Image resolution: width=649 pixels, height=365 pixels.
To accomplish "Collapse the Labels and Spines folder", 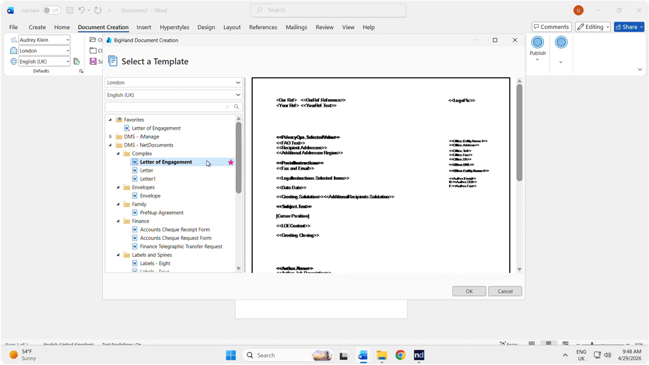I will click(x=118, y=255).
